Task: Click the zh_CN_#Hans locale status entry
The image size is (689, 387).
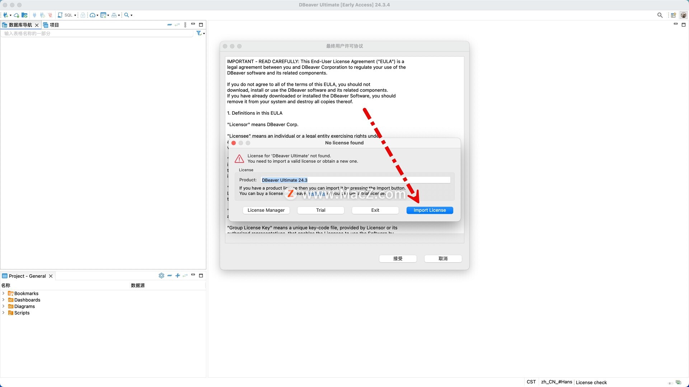Action: click(557, 382)
